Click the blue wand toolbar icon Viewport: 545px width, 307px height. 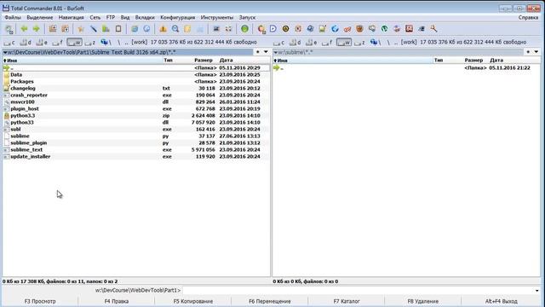(93, 29)
